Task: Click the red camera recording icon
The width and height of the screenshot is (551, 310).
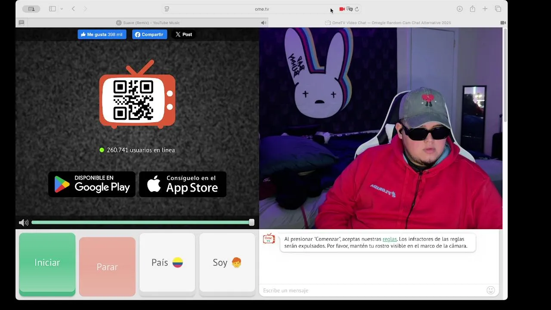Action: [342, 9]
